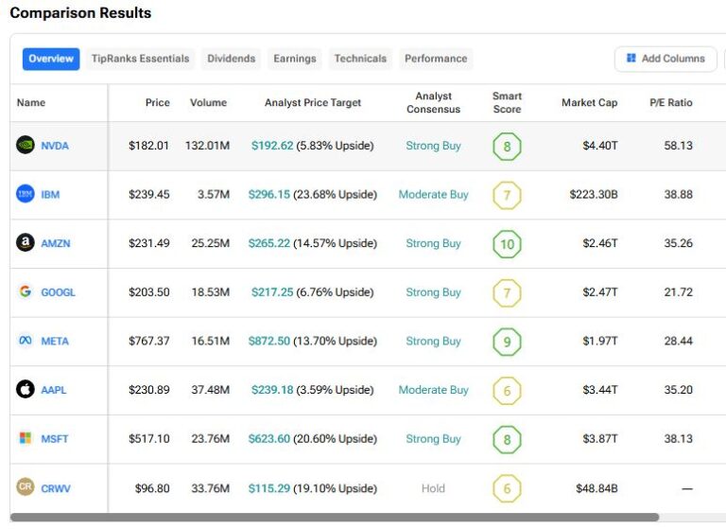Click the CRWV company icon
The height and width of the screenshot is (529, 726).
[x=26, y=487]
